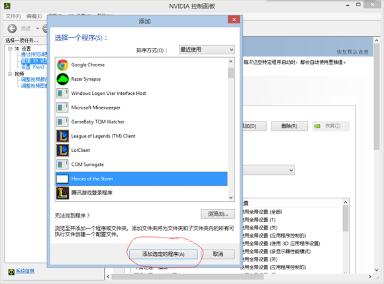
Task: Select the Google Chrome icon in list
Action: [63, 65]
